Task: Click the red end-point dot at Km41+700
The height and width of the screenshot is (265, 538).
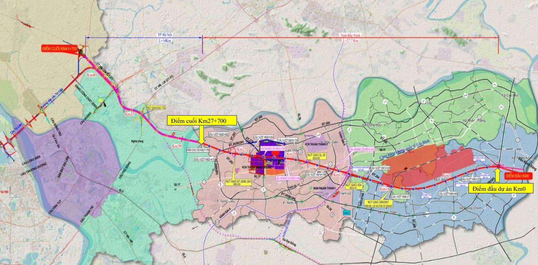Action: coord(84,56)
